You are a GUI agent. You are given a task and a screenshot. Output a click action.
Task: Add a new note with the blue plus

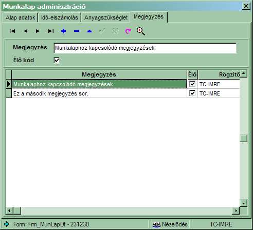(64, 31)
